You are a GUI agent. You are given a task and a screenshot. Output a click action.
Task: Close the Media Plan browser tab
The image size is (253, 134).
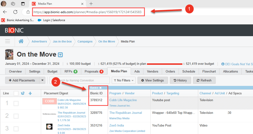[82, 4]
